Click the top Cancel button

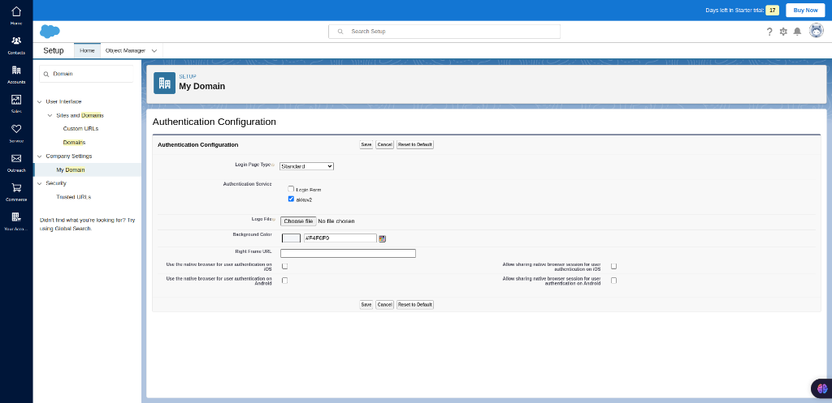coord(384,144)
